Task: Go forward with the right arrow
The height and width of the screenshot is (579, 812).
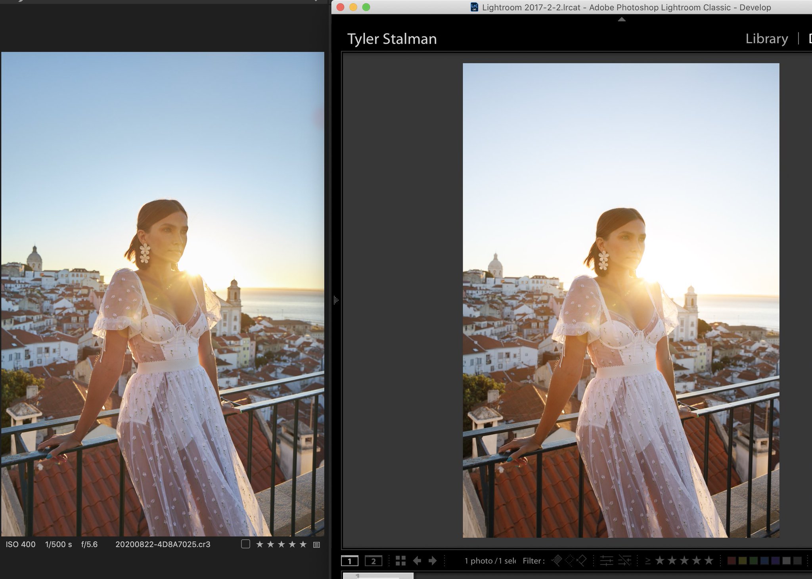Action: tap(433, 560)
